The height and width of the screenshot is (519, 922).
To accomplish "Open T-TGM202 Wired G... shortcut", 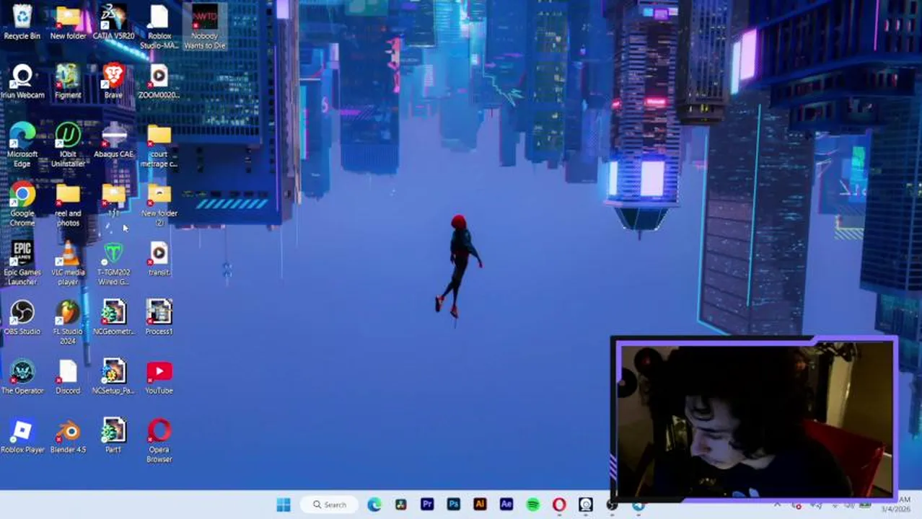I will pos(113,264).
